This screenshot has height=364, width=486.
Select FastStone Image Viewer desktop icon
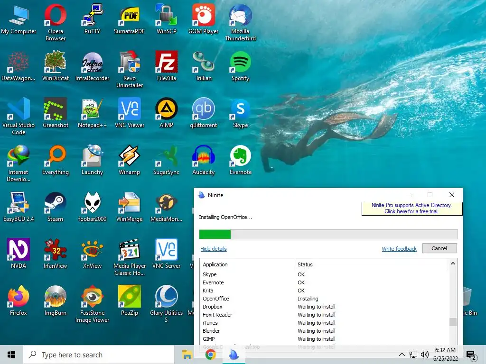[92, 304]
